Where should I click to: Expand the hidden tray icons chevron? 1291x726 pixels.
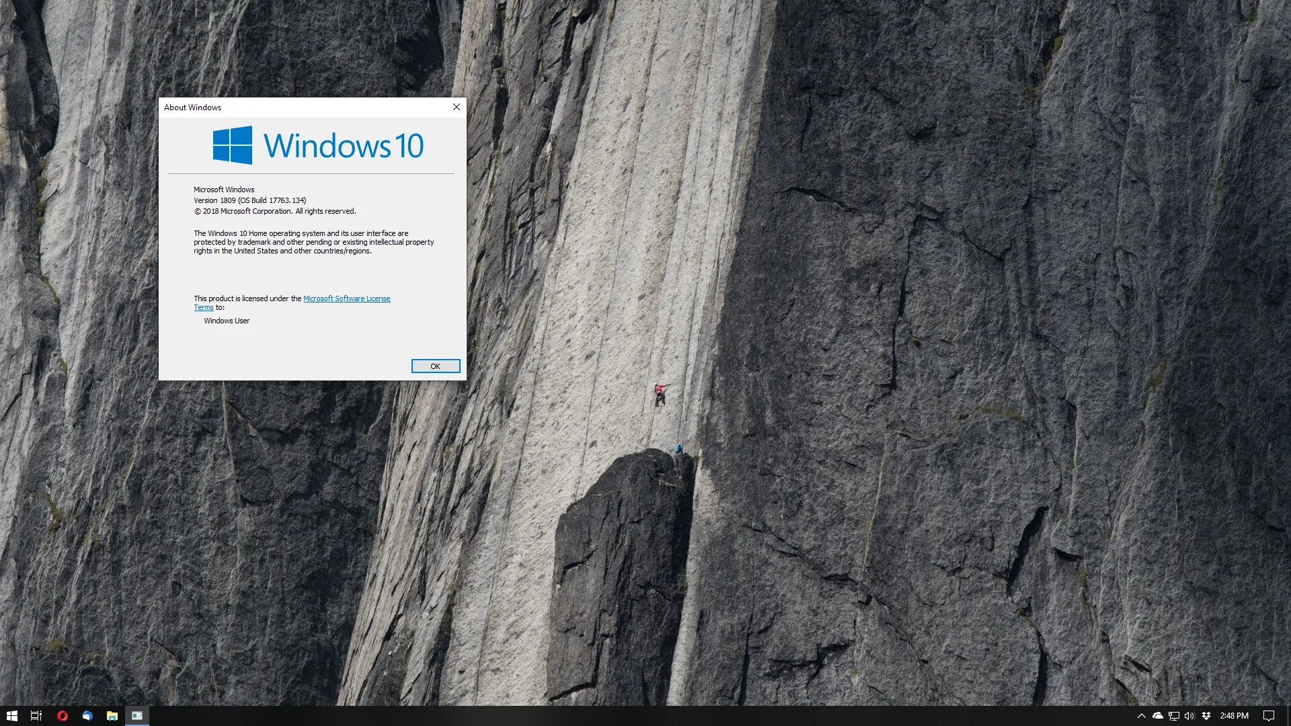point(1141,716)
